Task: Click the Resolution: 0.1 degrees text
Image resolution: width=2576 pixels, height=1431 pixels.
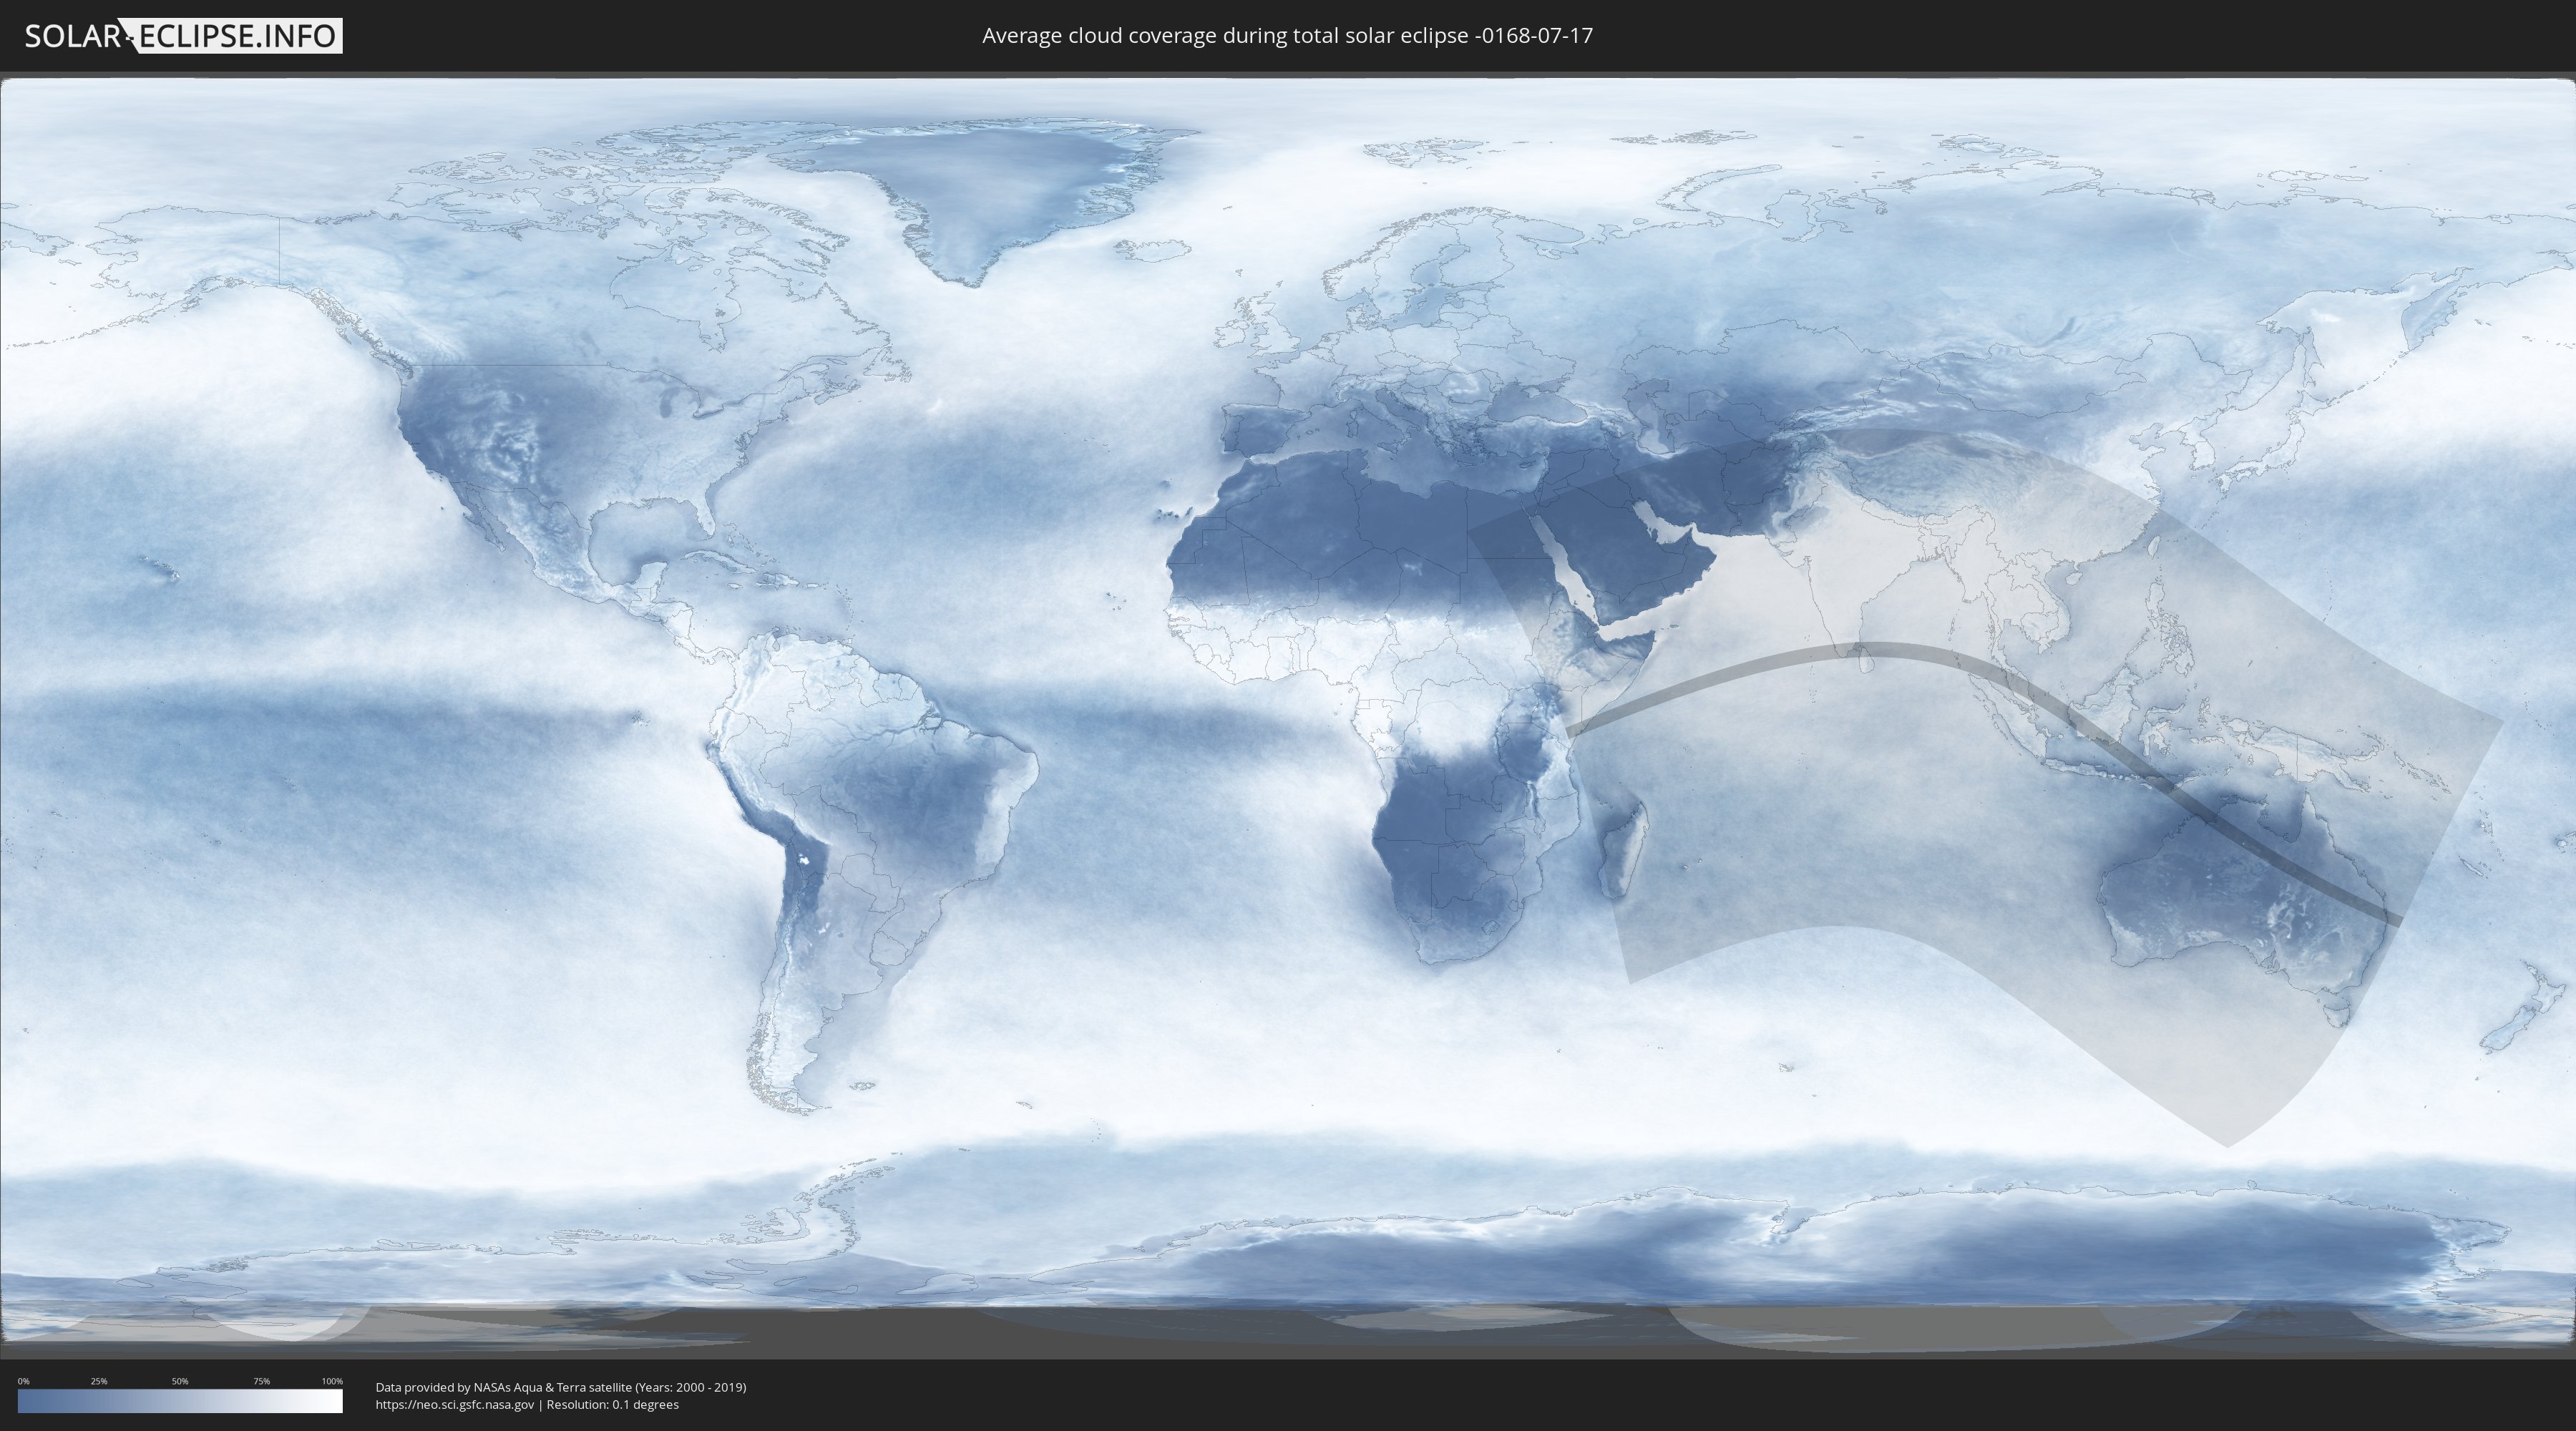Action: 612,1405
